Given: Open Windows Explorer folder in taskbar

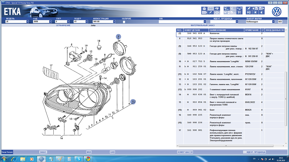Looking at the screenshot, I should tap(23, 159).
